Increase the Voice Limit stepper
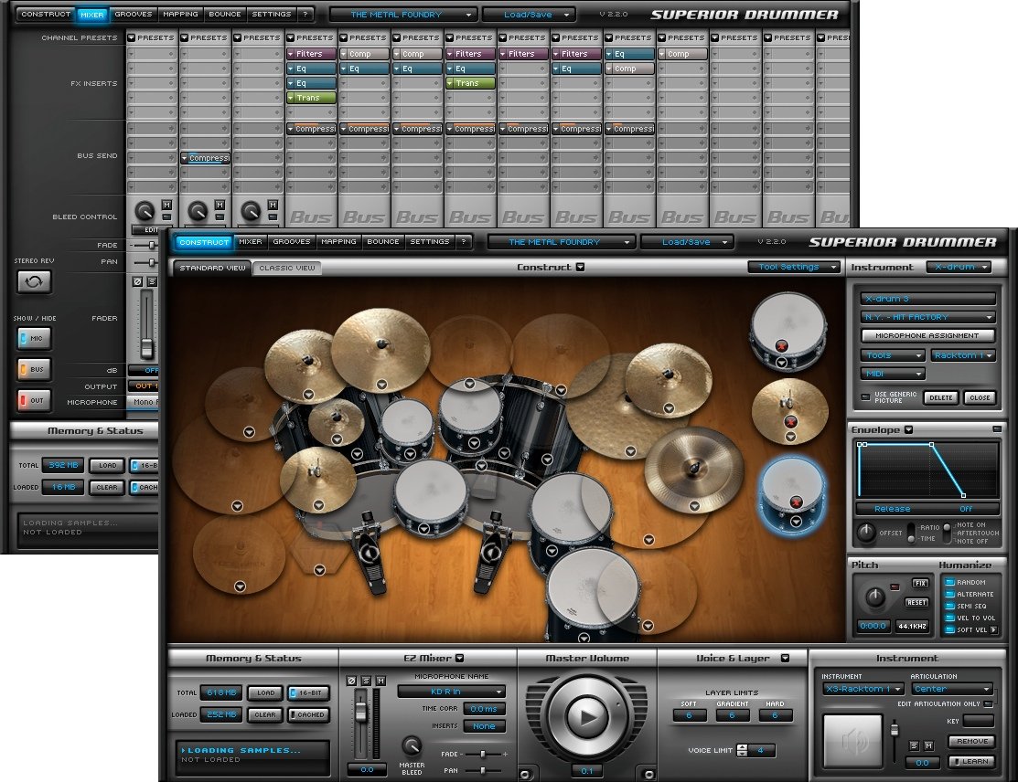 742,747
